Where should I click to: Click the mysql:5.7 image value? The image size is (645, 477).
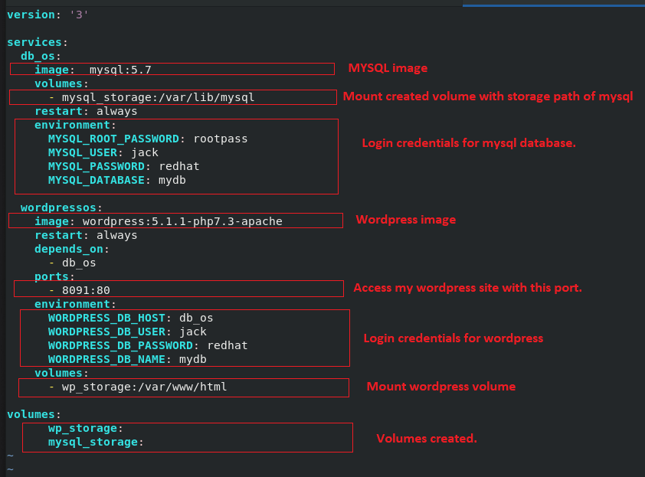[120, 70]
